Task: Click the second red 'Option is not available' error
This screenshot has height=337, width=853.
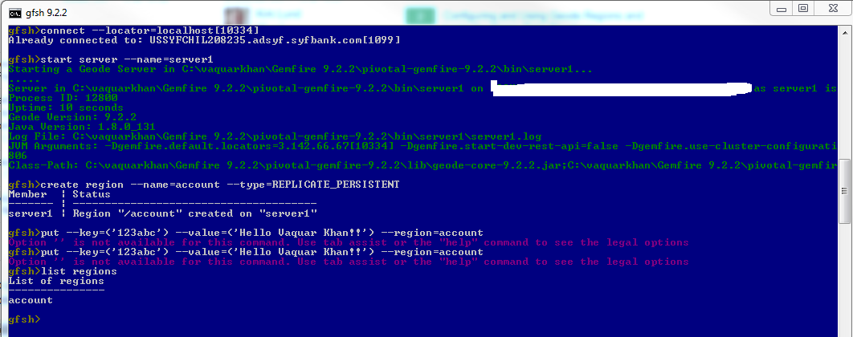Action: (x=349, y=262)
